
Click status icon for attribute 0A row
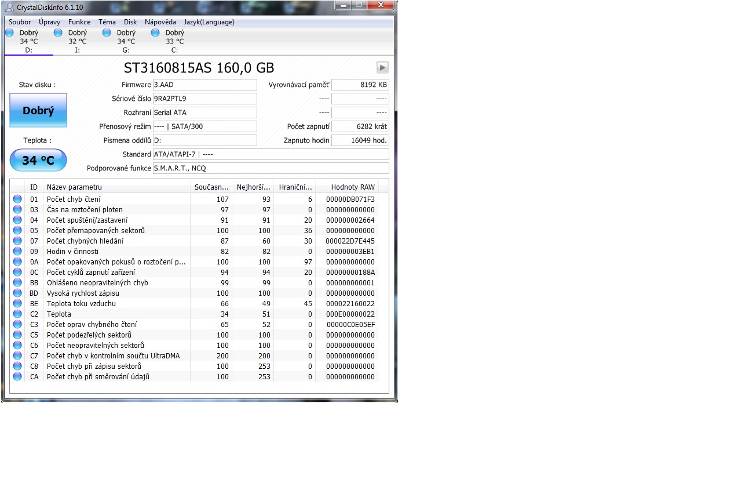pos(17,262)
